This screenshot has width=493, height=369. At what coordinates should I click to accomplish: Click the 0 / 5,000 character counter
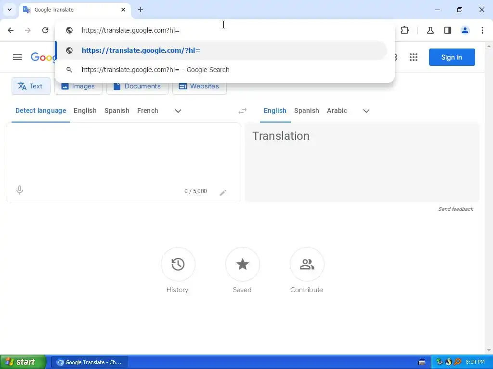(195, 191)
